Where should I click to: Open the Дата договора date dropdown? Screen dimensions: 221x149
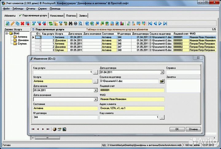pyautogui.click(x=162, y=72)
